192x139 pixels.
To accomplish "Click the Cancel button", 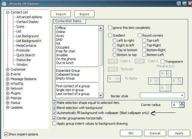I will [x=155, y=133].
